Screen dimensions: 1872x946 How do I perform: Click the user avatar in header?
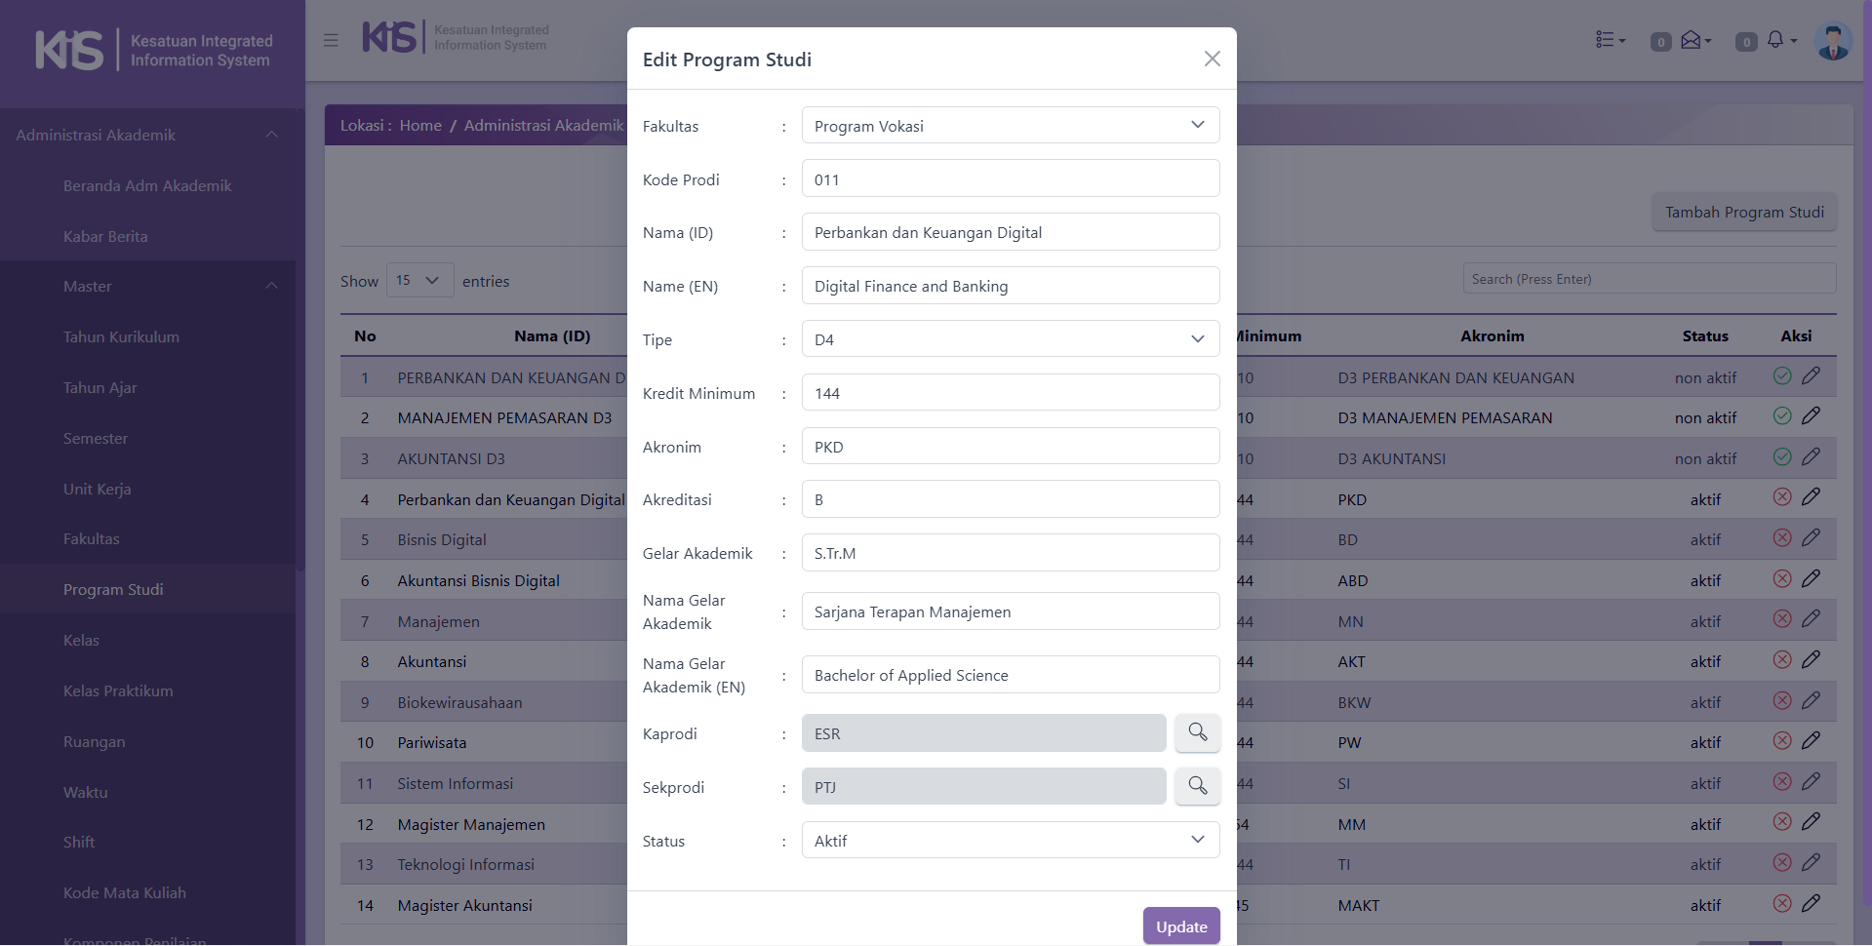(x=1832, y=41)
